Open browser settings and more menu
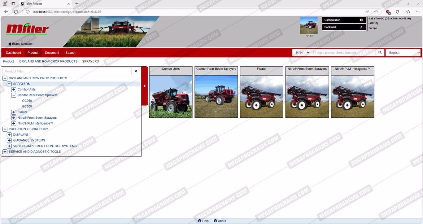Viewport: 423px width, 224px height. click(x=418, y=12)
